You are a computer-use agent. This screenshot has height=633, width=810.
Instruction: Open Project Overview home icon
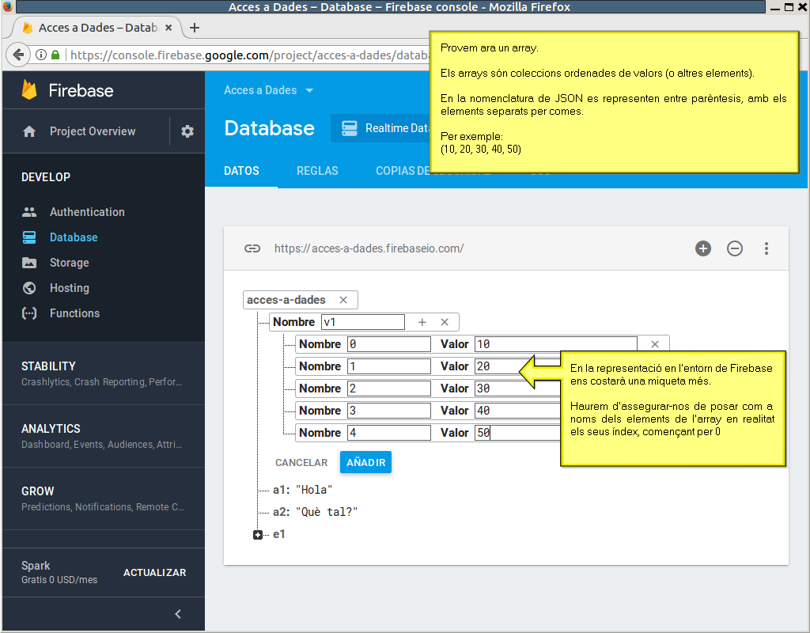tap(29, 131)
